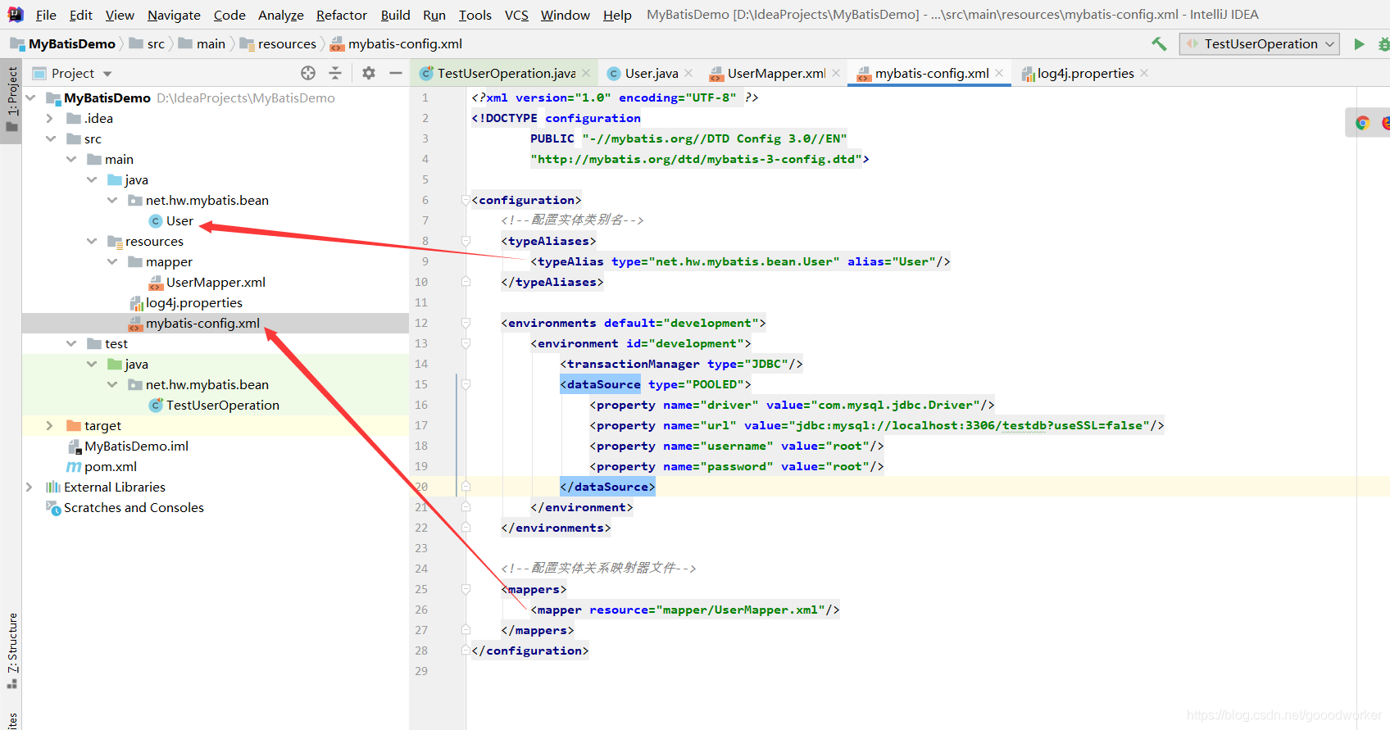Select pom.xml in project tree
This screenshot has height=730, width=1390.
(110, 466)
